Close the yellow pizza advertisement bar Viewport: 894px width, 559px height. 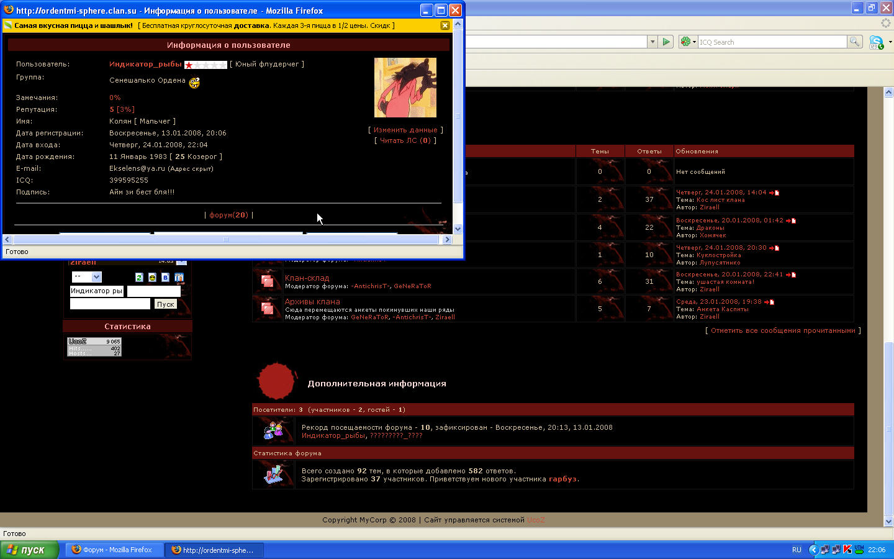[445, 25]
